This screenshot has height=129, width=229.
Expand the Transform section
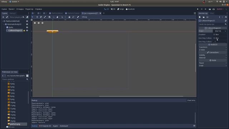[213, 47]
